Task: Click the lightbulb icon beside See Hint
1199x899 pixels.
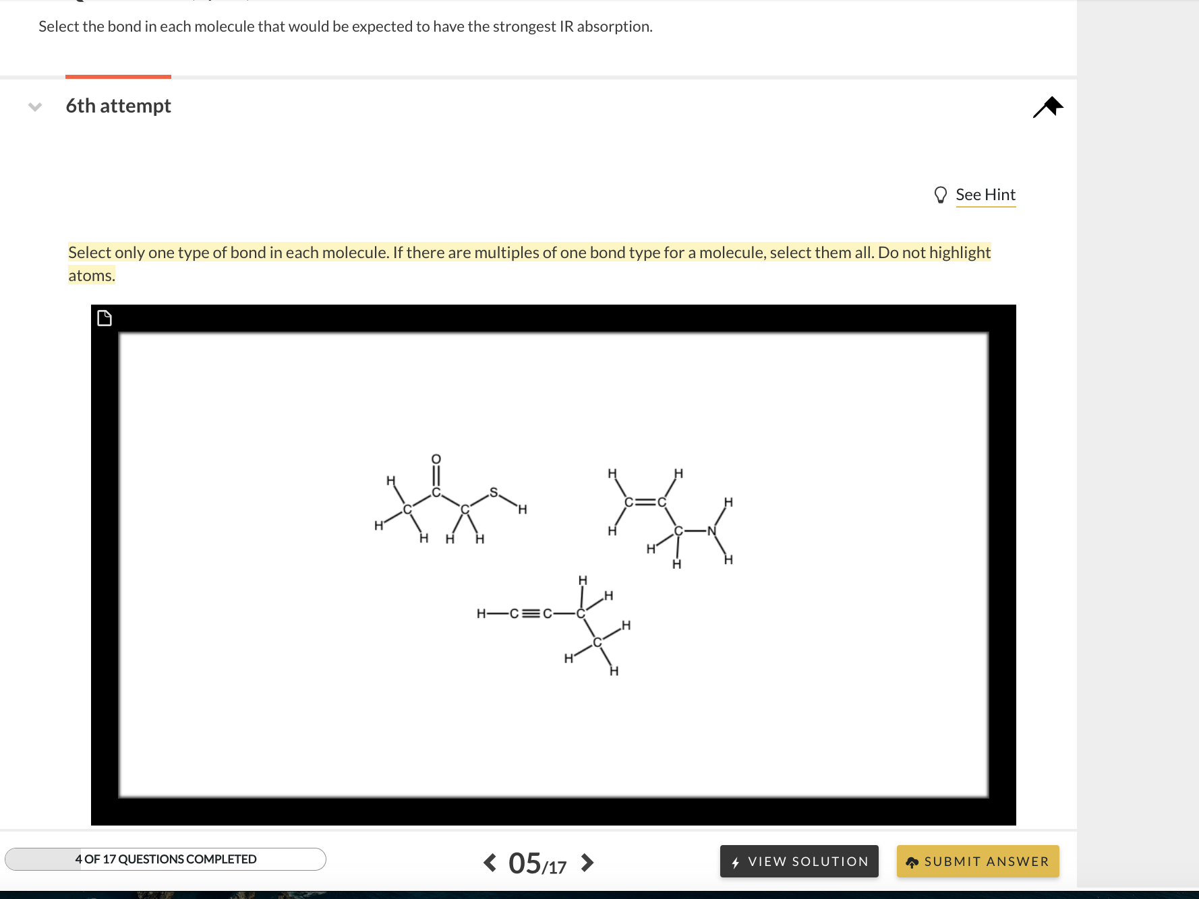Action: 941,194
